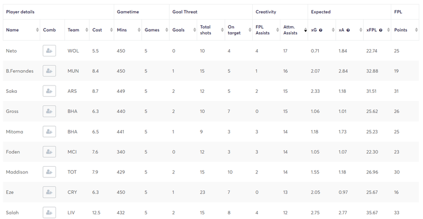Add Salah to comparison
This screenshot has width=423, height=219.
coord(49,212)
